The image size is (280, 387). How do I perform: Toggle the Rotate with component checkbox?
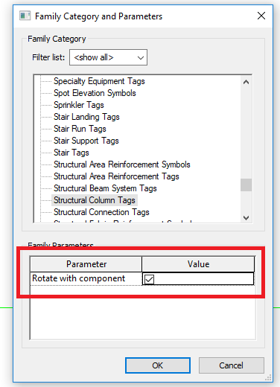point(149,279)
